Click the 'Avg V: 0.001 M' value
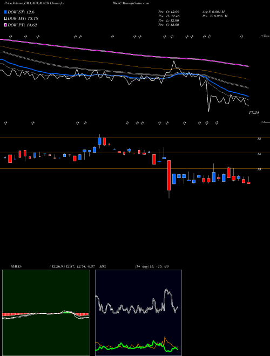Screen dimensions: 270x356 [x=215, y=12]
